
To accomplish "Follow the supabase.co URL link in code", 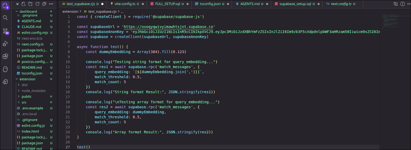I will tap(169, 27).
